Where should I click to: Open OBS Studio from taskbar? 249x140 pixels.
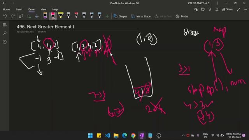159,135
